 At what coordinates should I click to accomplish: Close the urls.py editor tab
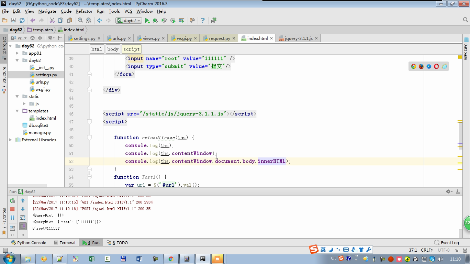(129, 38)
